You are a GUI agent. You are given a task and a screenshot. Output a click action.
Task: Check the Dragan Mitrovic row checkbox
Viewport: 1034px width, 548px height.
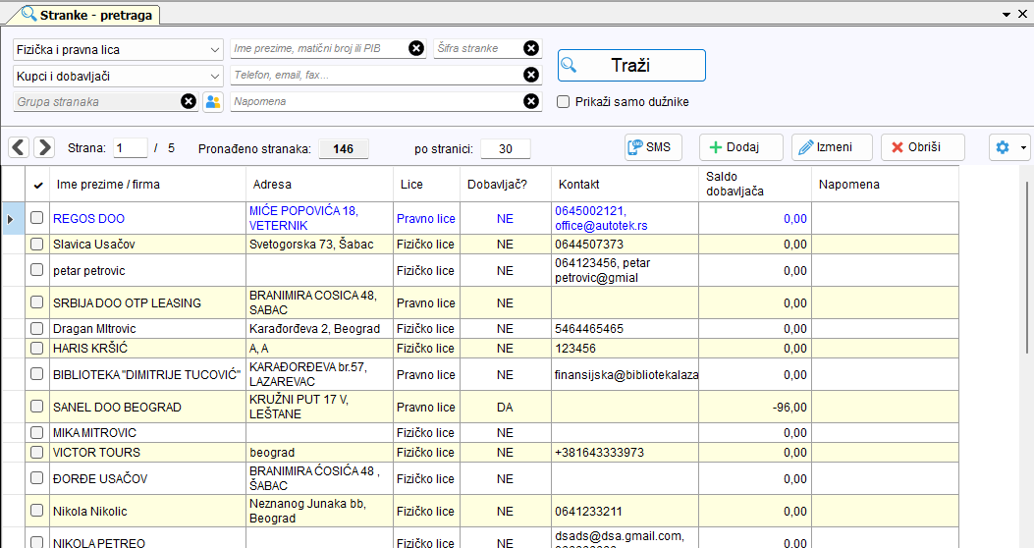pyautogui.click(x=37, y=328)
